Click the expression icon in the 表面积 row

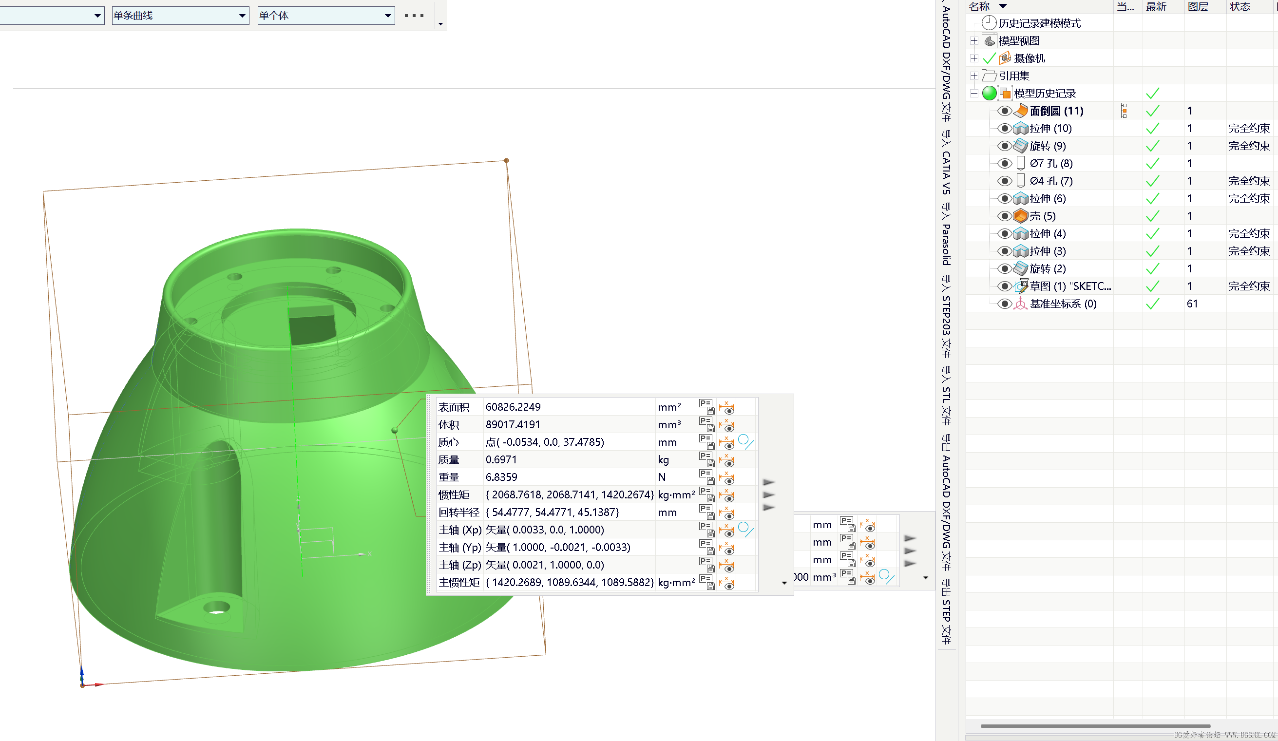706,407
